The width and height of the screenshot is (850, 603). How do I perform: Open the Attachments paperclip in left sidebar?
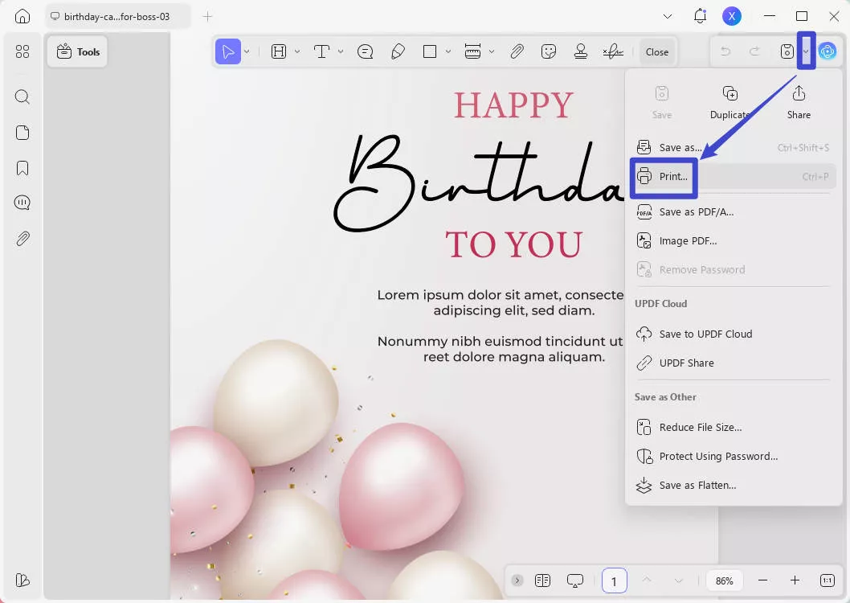(x=22, y=239)
